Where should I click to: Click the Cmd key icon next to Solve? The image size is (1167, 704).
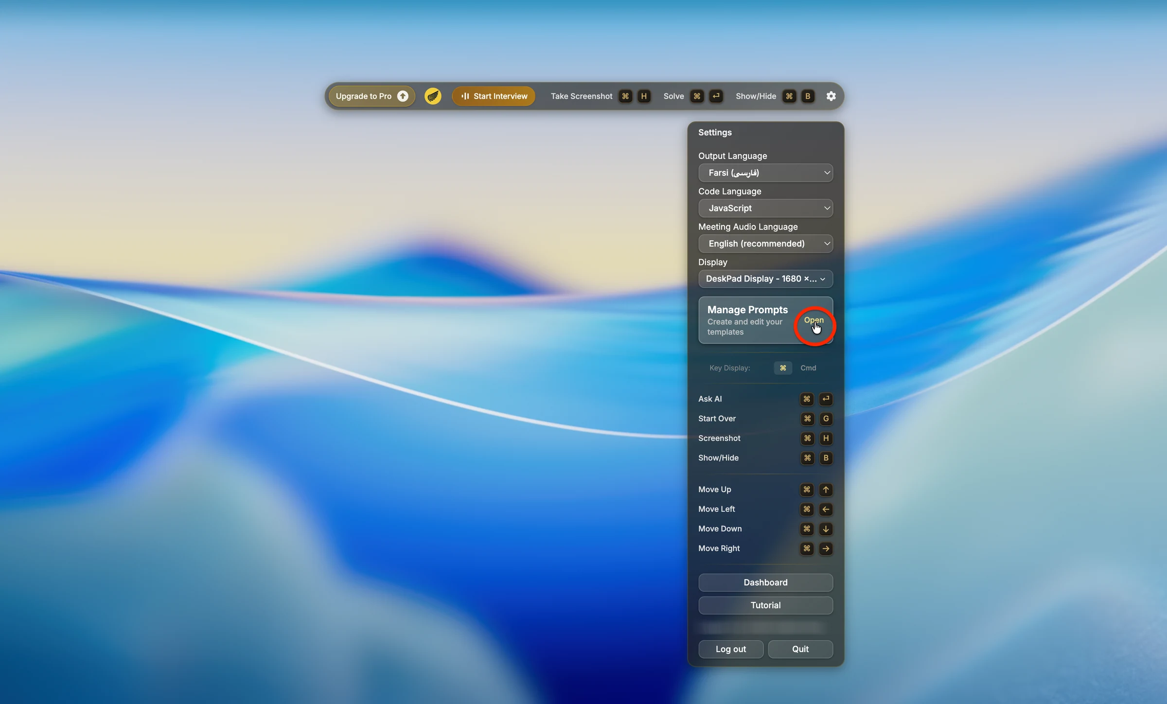click(x=697, y=96)
